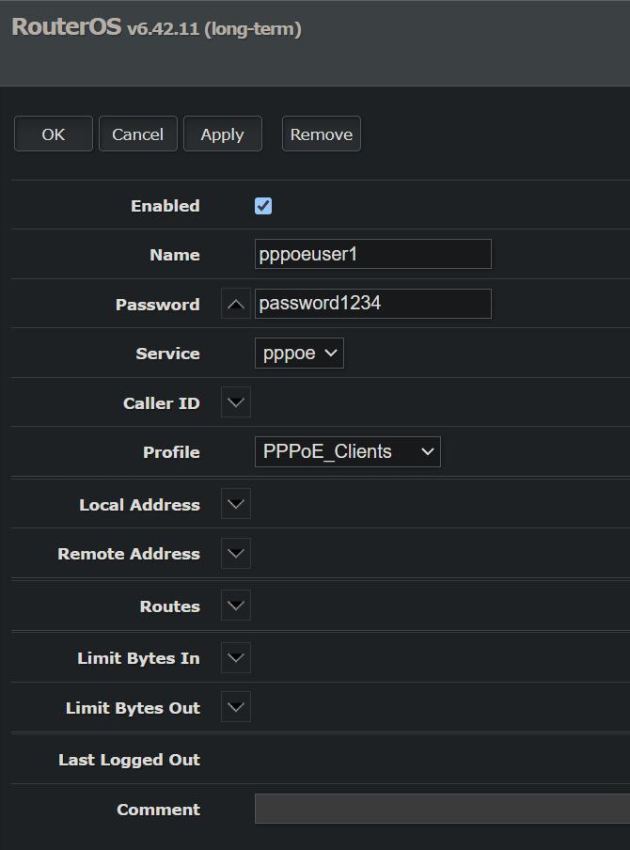
Task: Click the Comment text field
Action: [x=442, y=809]
